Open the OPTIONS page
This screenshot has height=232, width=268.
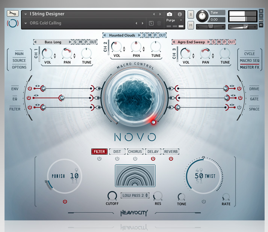[x=19, y=67]
